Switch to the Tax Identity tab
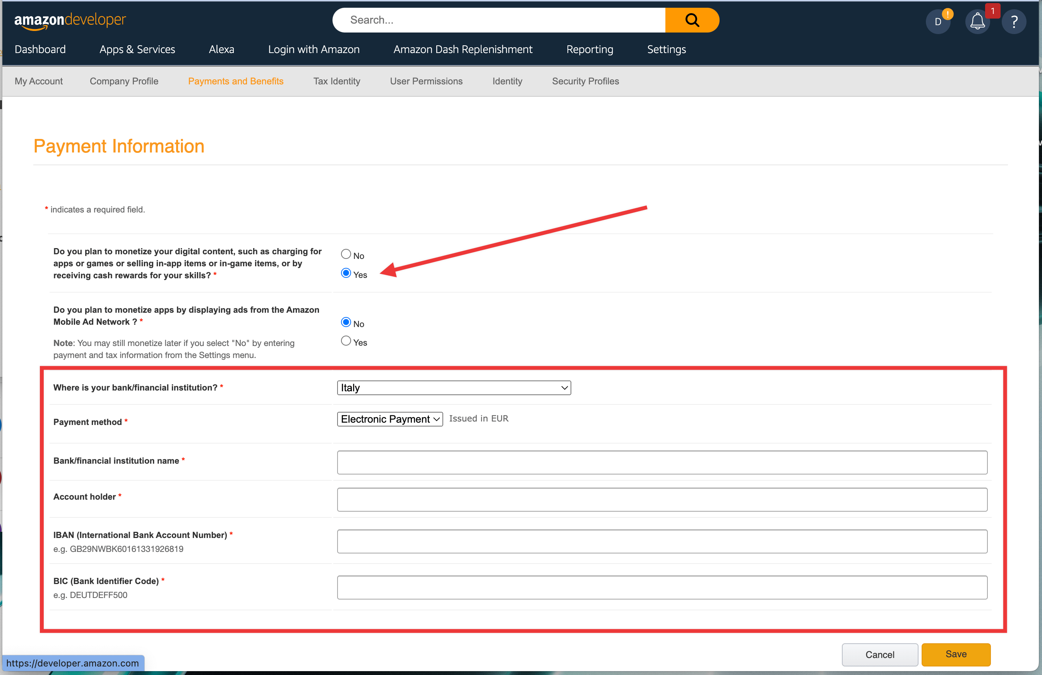1042x675 pixels. click(x=336, y=81)
